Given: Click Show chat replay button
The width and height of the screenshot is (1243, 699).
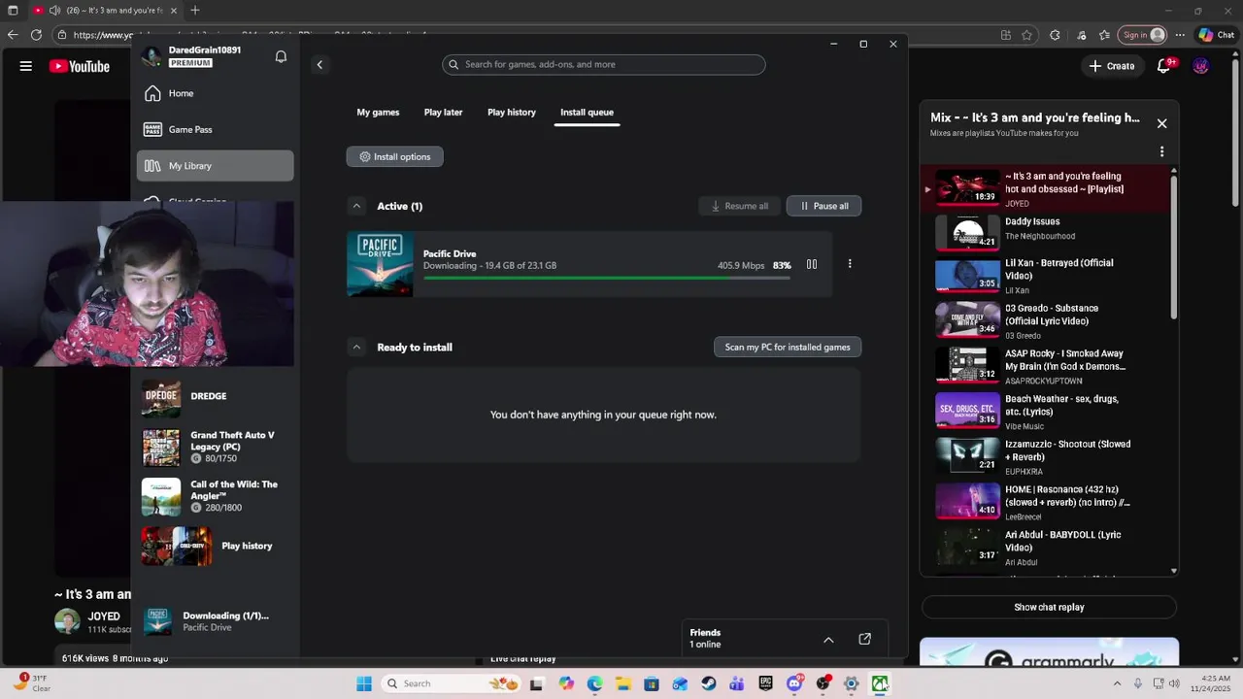Looking at the screenshot, I should pyautogui.click(x=1049, y=607).
